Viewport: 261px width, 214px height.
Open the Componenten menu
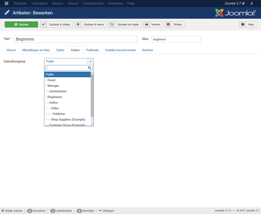pos(93,3)
